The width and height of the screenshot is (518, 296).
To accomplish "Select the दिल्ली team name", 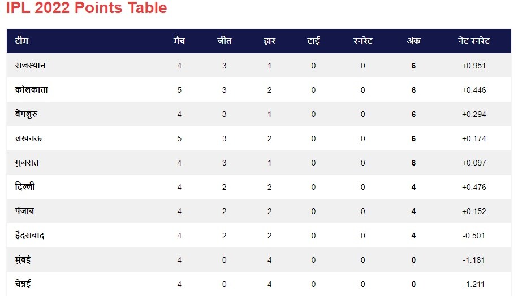I will click(25, 187).
